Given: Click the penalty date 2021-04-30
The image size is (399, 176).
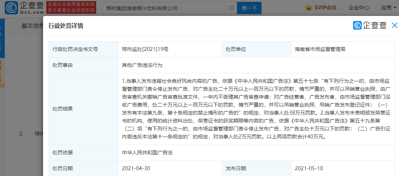Looking at the screenshot, I should [x=136, y=168].
